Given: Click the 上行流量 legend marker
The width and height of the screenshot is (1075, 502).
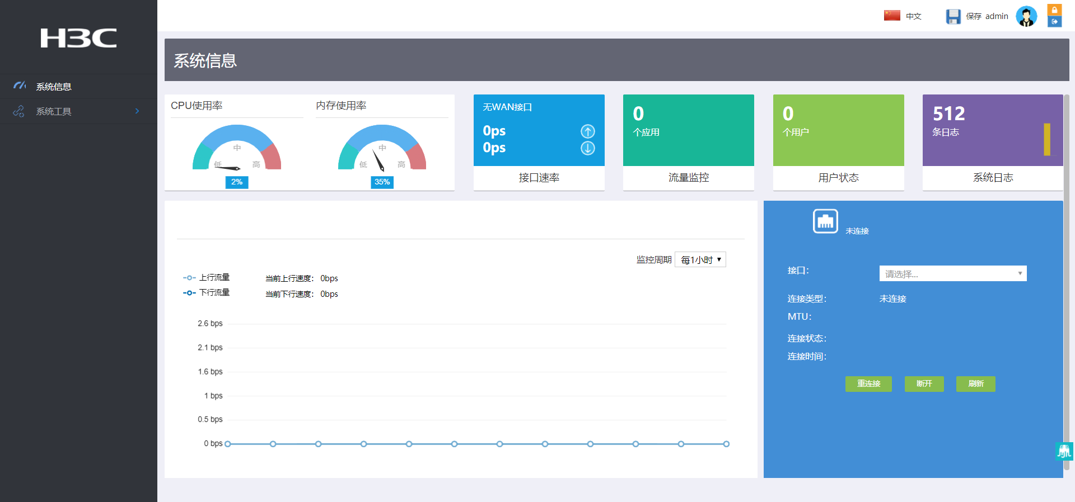Looking at the screenshot, I should tap(189, 278).
